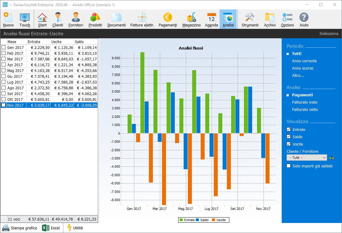This screenshot has width=342, height=233.
Task: Click the Stampa grafico button
Action: (x=20, y=228)
